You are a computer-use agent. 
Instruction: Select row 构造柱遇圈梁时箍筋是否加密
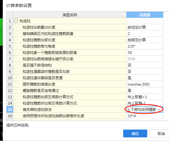coord(70,72)
